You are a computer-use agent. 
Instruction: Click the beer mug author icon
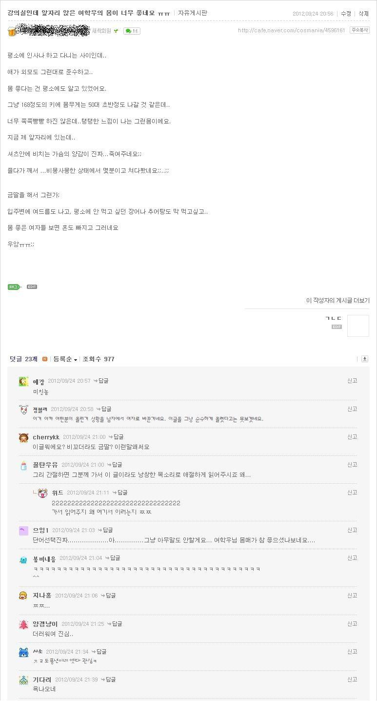pos(12,31)
